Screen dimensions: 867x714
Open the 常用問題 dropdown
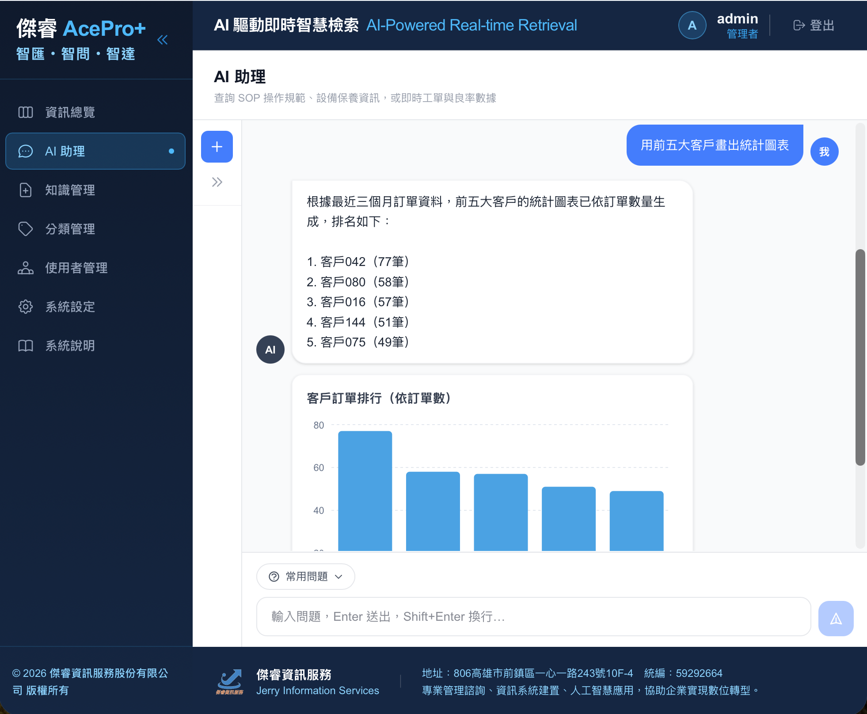pyautogui.click(x=306, y=577)
